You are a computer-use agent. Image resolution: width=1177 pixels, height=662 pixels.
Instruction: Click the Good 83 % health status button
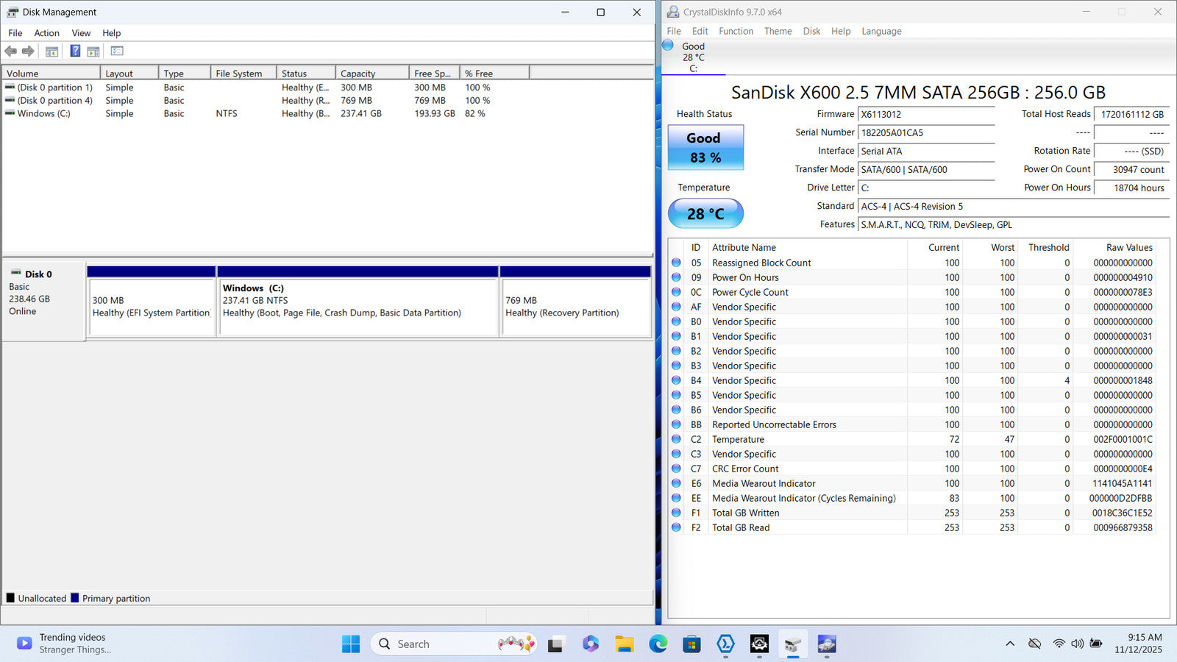tap(705, 148)
